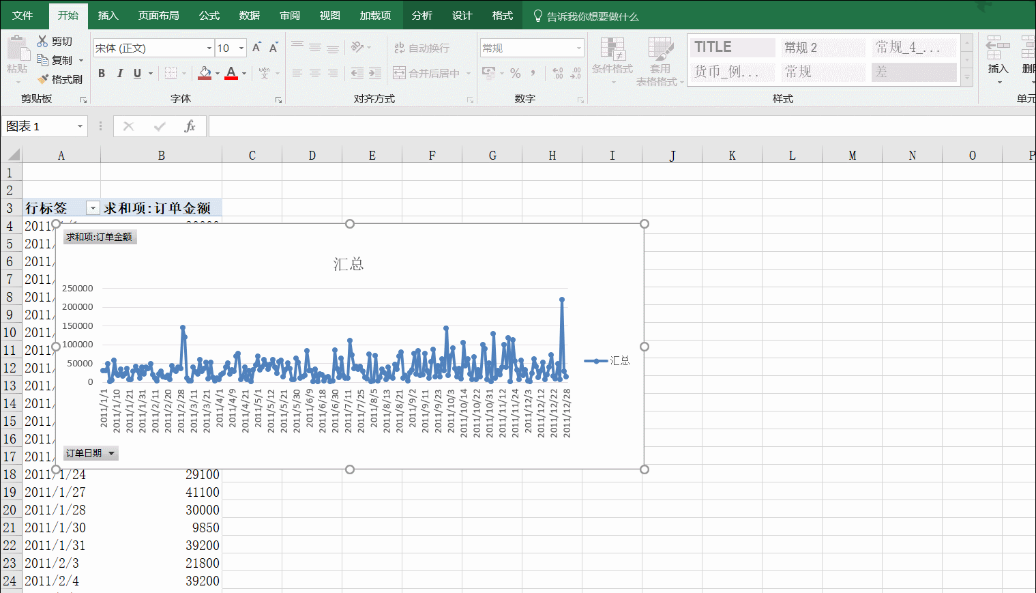This screenshot has height=593, width=1036.
Task: Click the 求和项:订单金额 chart field button
Action: pos(100,237)
